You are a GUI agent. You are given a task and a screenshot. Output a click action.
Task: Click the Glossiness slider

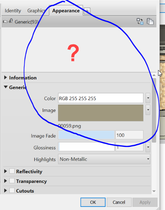coord(86,147)
